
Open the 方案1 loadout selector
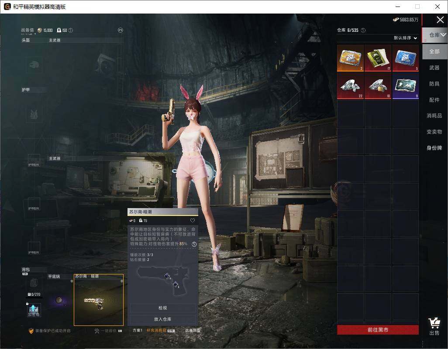pos(138,330)
